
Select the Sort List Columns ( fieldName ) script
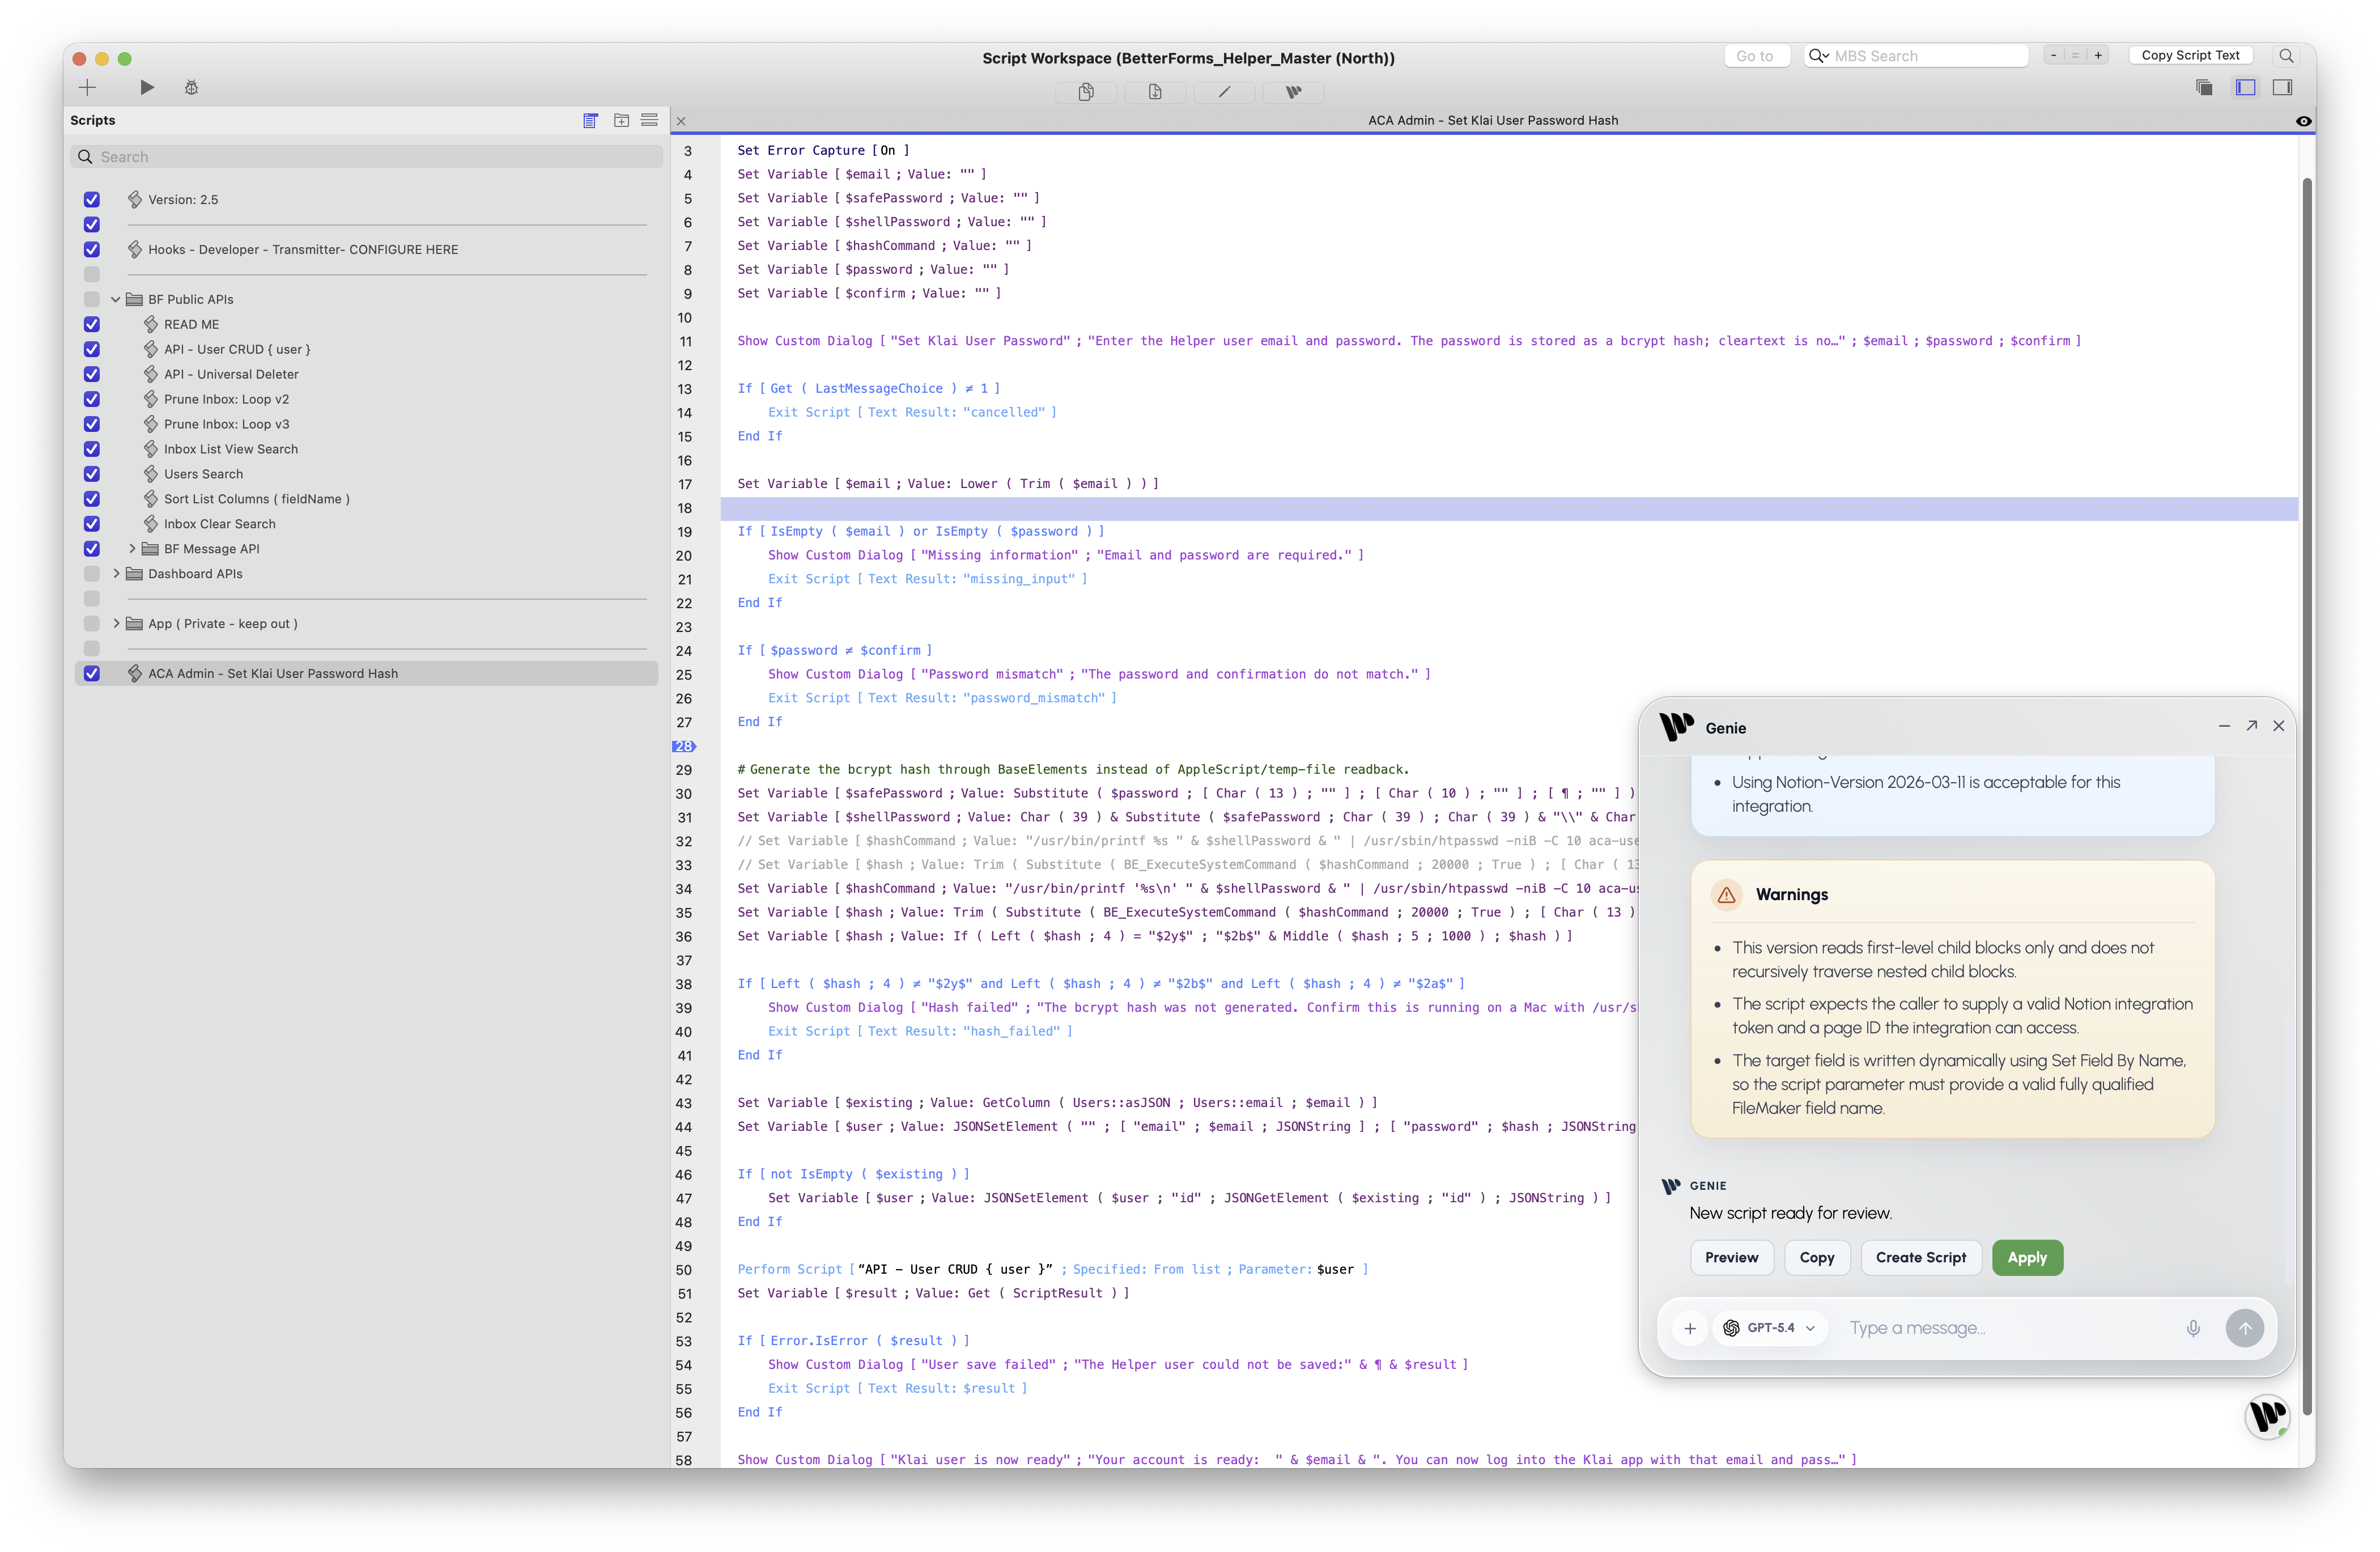tap(257, 499)
